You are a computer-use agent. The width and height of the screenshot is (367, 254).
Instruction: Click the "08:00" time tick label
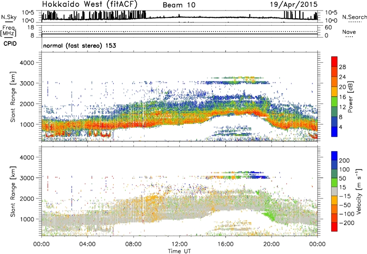(x=133, y=244)
